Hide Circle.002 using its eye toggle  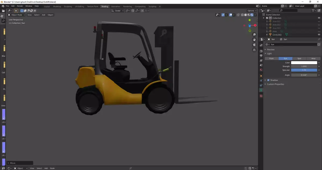[319, 34]
